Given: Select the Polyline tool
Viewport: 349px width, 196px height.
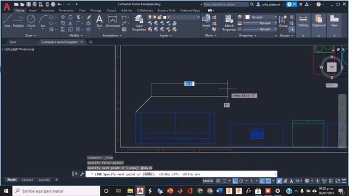Looking at the screenshot, I should (18, 21).
